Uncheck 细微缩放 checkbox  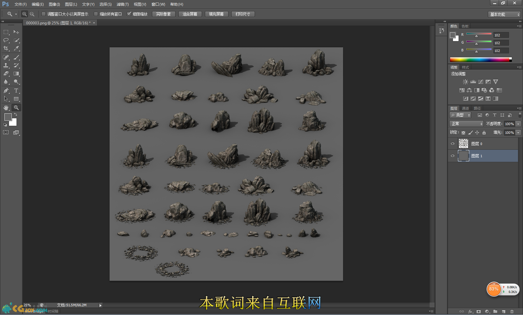pos(129,14)
